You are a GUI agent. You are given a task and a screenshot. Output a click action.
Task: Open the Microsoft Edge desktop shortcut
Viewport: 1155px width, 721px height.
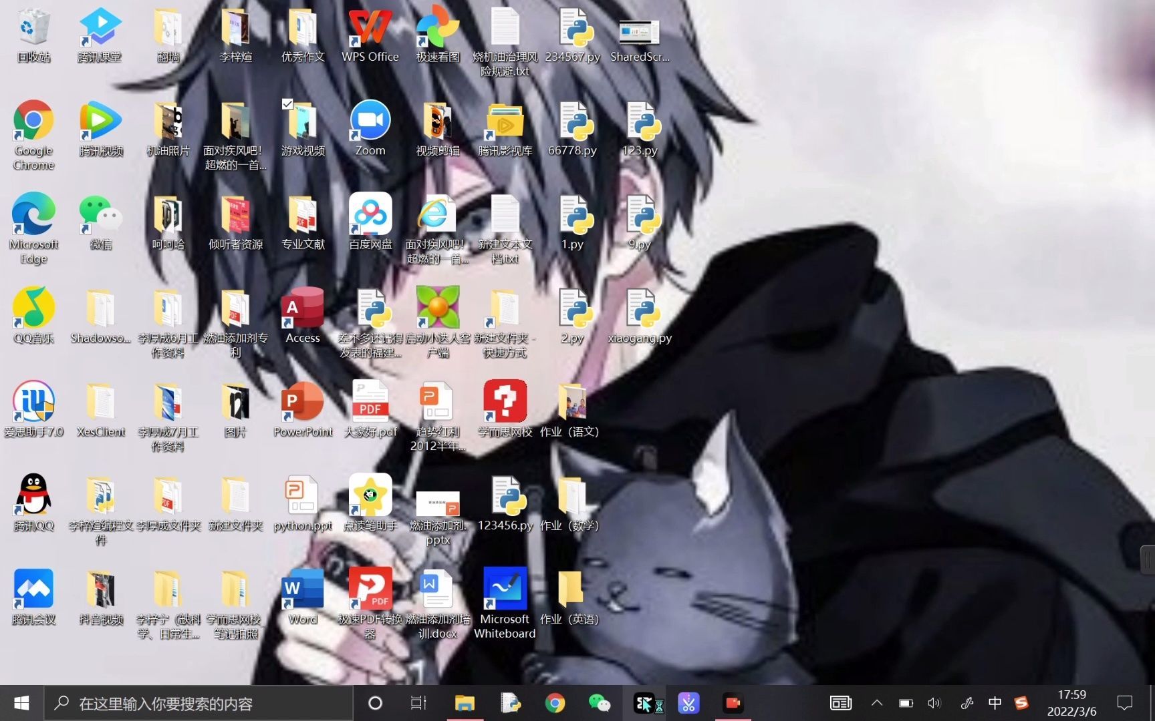pos(33,228)
